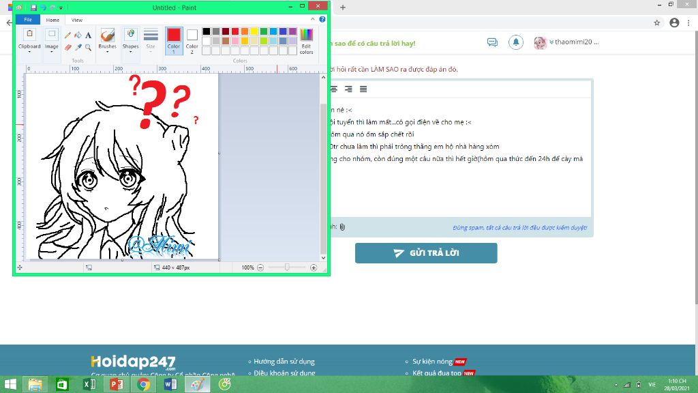Click the zoom out minus button in Paint
The image size is (698, 393).
(260, 267)
